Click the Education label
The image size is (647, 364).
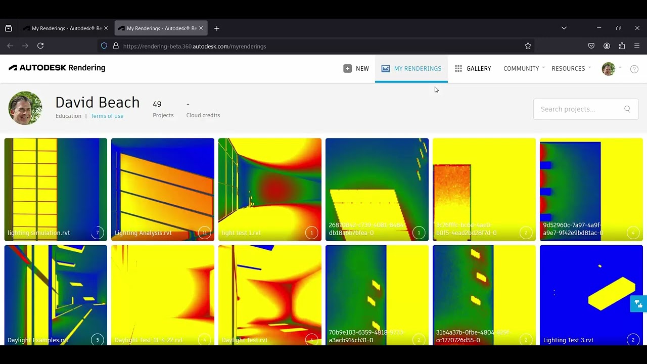(68, 116)
